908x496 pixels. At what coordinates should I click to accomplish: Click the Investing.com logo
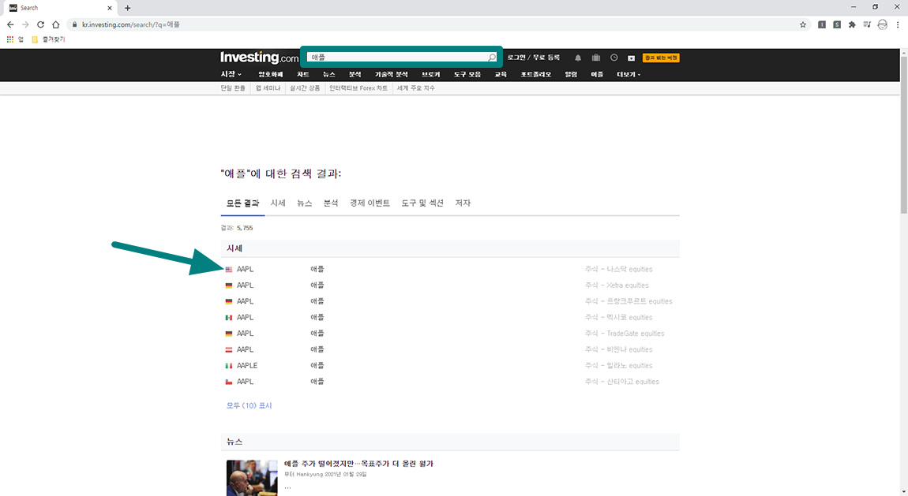point(259,58)
